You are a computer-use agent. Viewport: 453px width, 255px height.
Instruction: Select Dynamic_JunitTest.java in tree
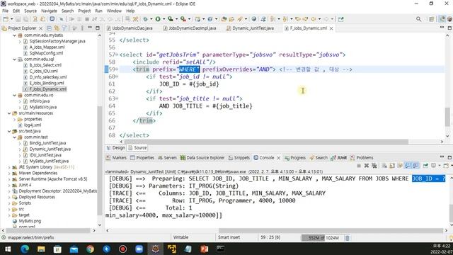pos(50,149)
